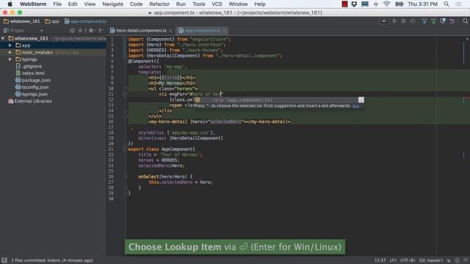Click VCS Update Project icon
This screenshot has width=470, height=264.
[424, 21]
